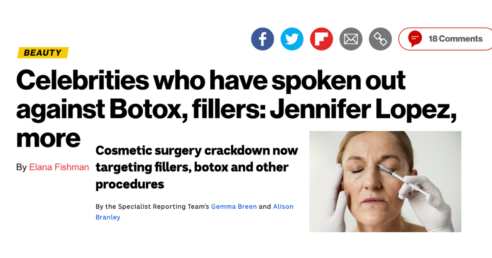This screenshot has width=492, height=258.
Task: Copy the article link with chain icon
Action: tap(380, 39)
